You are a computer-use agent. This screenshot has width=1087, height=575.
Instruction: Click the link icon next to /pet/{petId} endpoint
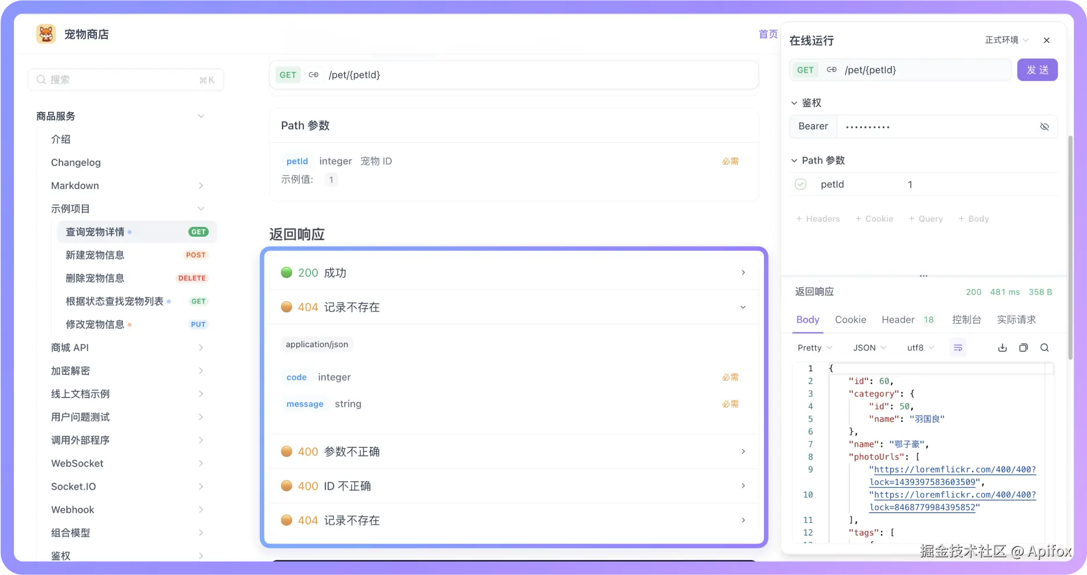[x=314, y=74]
